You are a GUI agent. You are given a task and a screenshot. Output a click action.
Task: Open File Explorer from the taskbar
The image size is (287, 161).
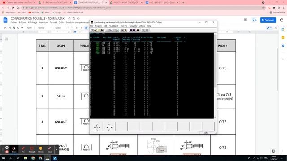pyautogui.click(x=26, y=158)
